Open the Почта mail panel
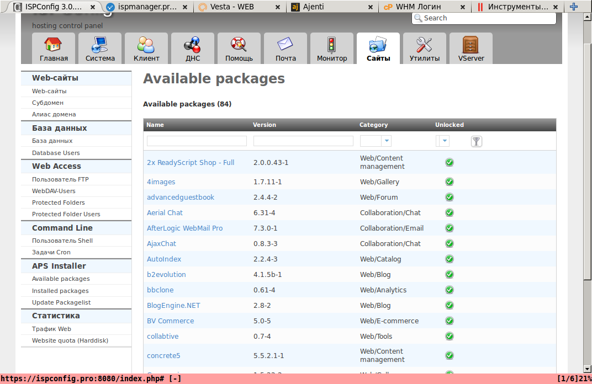The width and height of the screenshot is (592, 384). tap(285, 49)
